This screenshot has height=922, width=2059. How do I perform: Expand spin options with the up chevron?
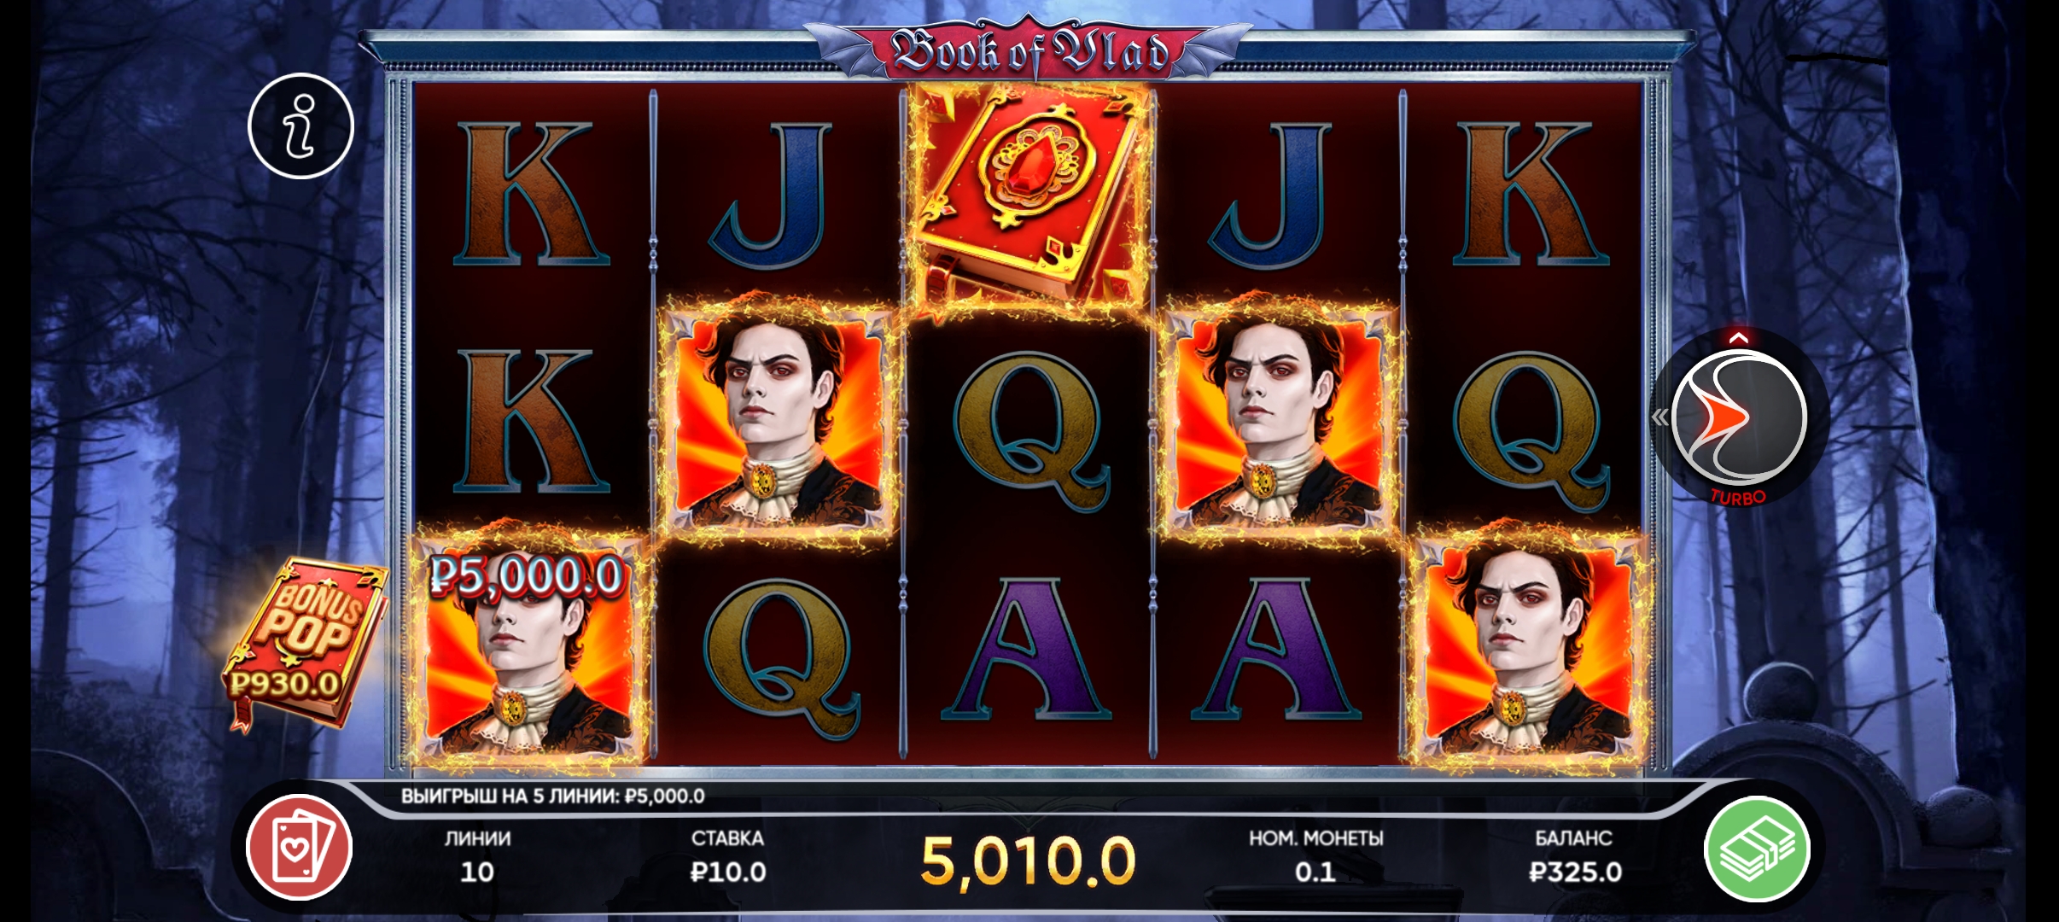coord(1738,337)
